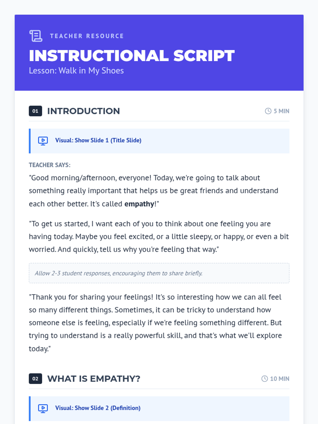Select the 02 section number badge
This screenshot has width=318, height=424.
[36, 379]
